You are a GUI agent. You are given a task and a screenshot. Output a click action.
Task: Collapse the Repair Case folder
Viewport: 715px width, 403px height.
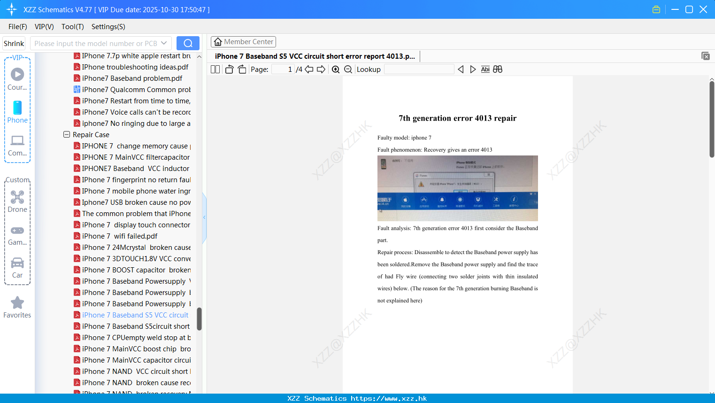click(67, 134)
